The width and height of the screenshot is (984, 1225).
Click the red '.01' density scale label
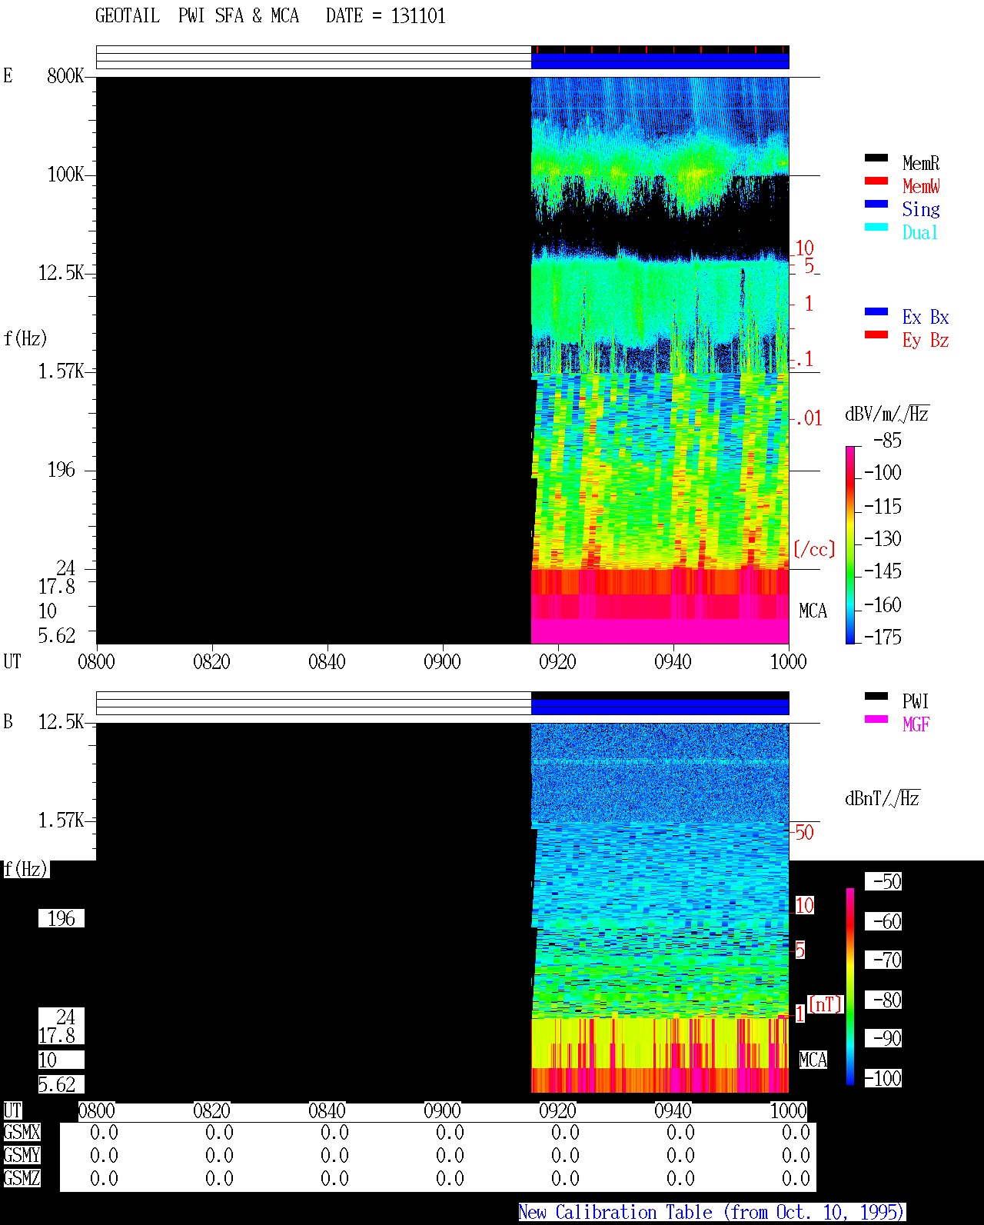click(x=808, y=418)
